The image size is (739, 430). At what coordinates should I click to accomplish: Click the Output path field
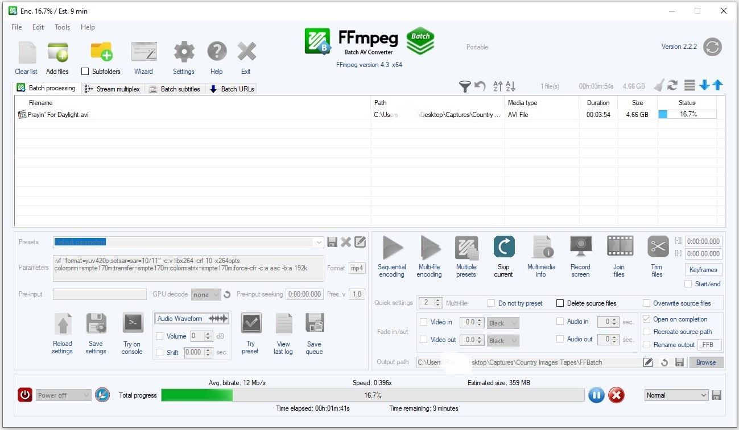click(529, 362)
